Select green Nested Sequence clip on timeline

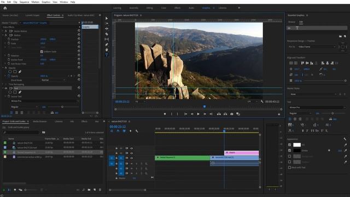182,158
